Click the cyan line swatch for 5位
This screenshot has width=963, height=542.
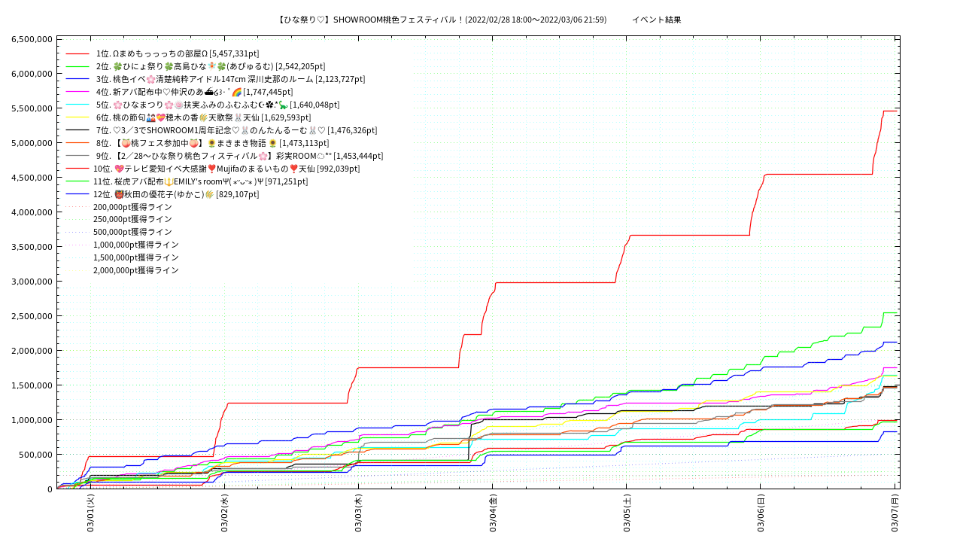(x=77, y=105)
